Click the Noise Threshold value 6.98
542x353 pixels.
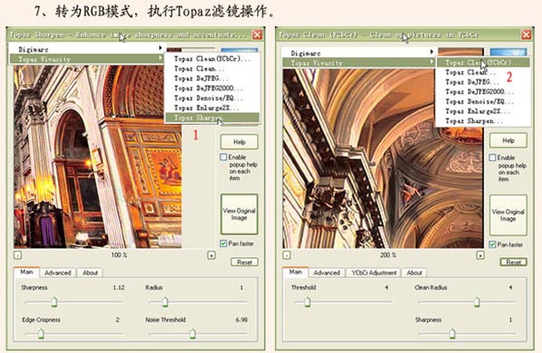pos(242,320)
